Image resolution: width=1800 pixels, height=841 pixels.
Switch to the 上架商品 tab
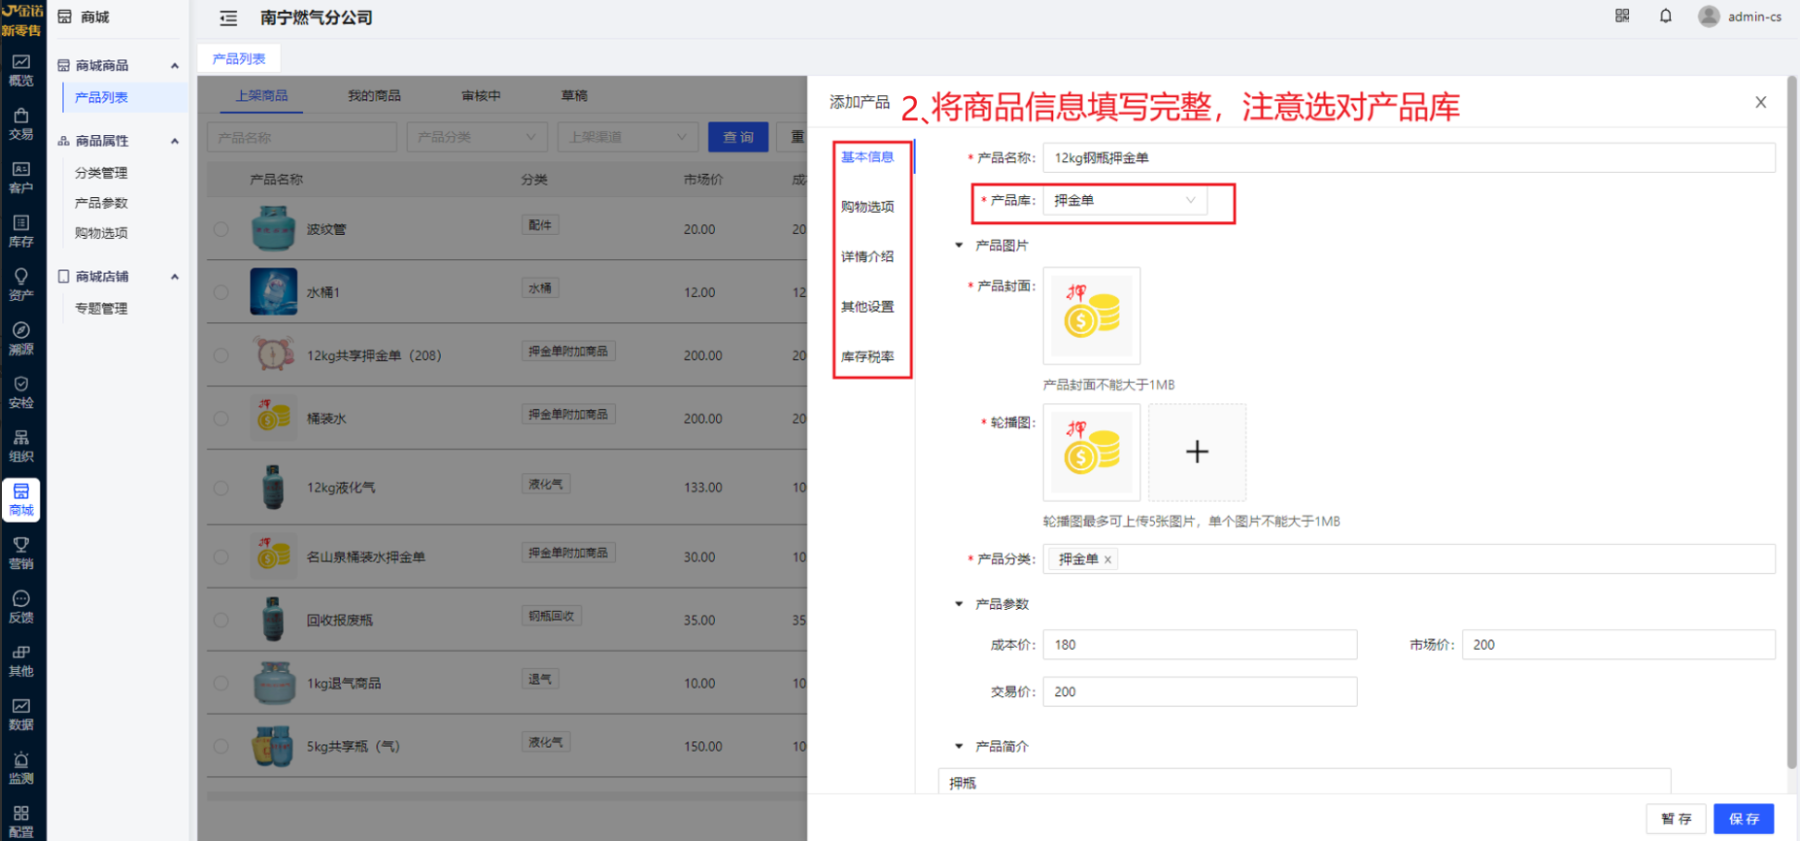(x=261, y=95)
